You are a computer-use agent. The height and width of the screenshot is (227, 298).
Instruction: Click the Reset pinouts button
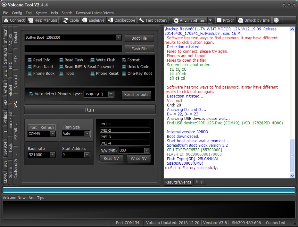pyautogui.click(x=136, y=94)
